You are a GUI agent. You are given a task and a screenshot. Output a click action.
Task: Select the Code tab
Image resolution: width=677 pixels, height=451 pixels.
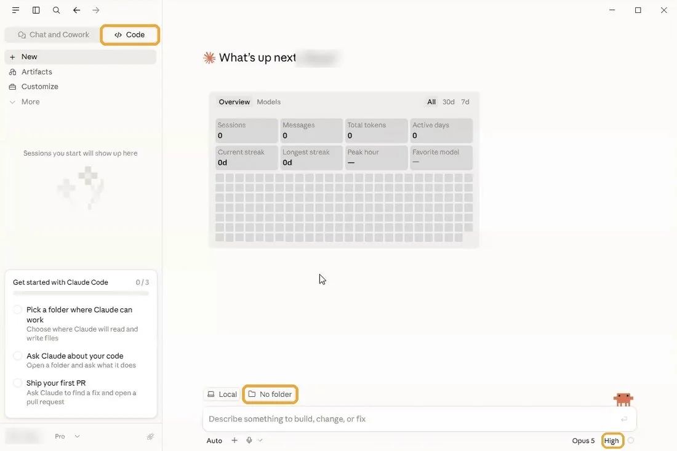130,34
